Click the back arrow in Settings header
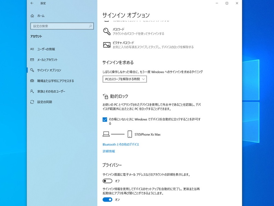The width and height of the screenshot is (274, 206). [32, 3]
